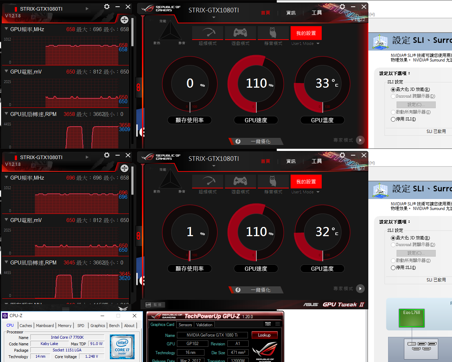The width and height of the screenshot is (452, 362).
Task: Collapse GPU電壓 graph in upper monitor window
Action: (x=6, y=71)
